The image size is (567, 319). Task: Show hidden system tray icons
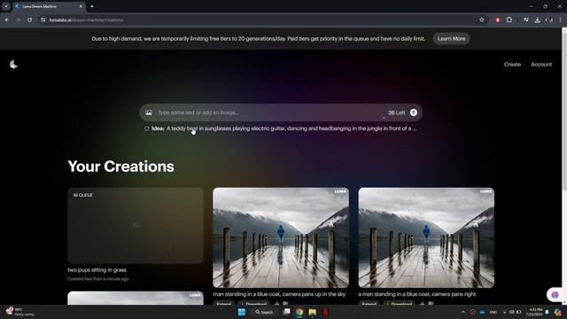[463, 312]
